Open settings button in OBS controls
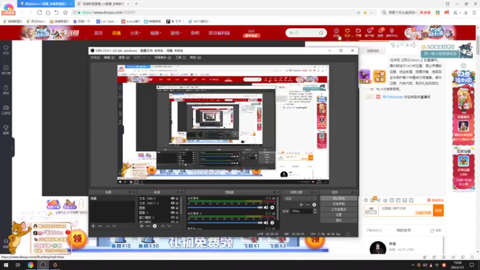Viewport: 480px width, 270px height. (338, 215)
